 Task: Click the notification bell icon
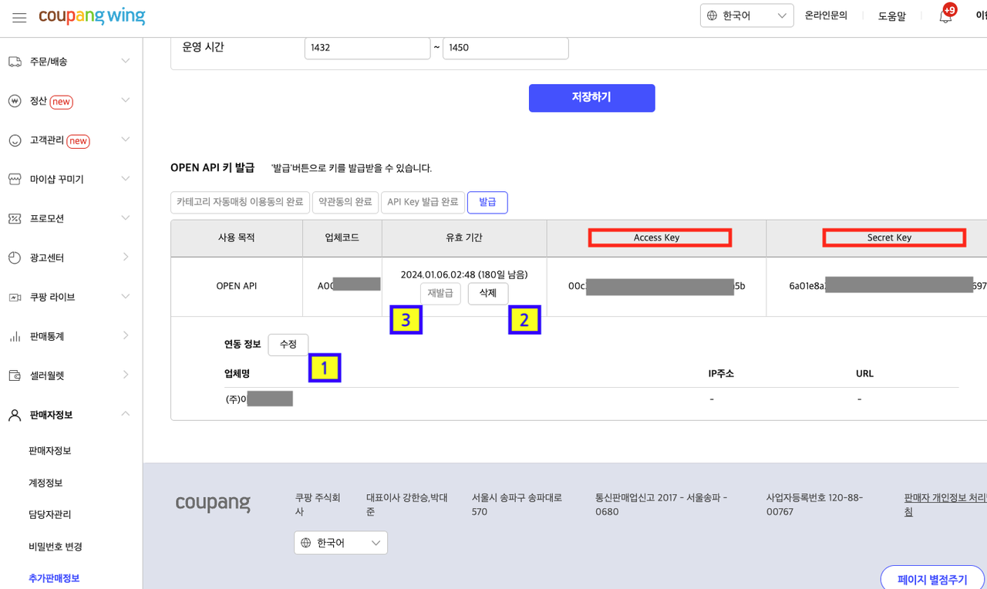coord(945,16)
